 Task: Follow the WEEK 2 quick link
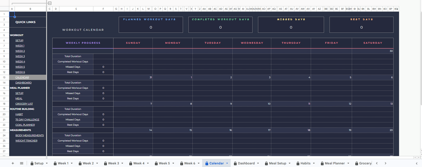pyautogui.click(x=20, y=51)
